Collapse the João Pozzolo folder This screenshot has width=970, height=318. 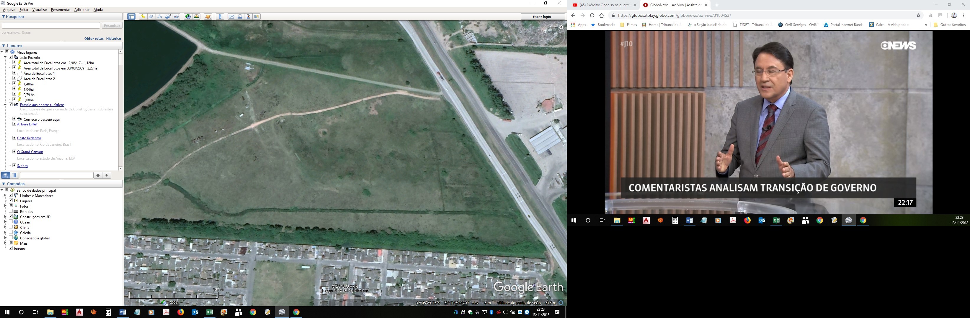tap(5, 57)
